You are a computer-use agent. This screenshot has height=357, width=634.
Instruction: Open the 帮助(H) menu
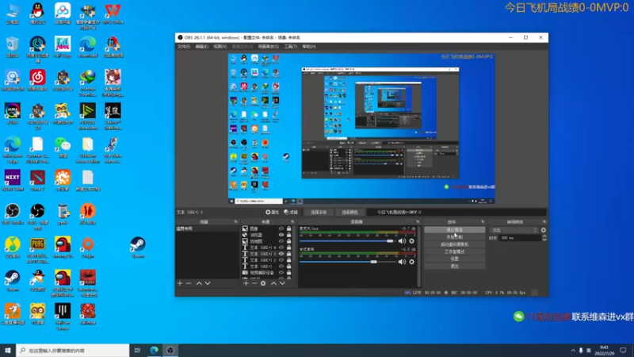pyautogui.click(x=309, y=47)
